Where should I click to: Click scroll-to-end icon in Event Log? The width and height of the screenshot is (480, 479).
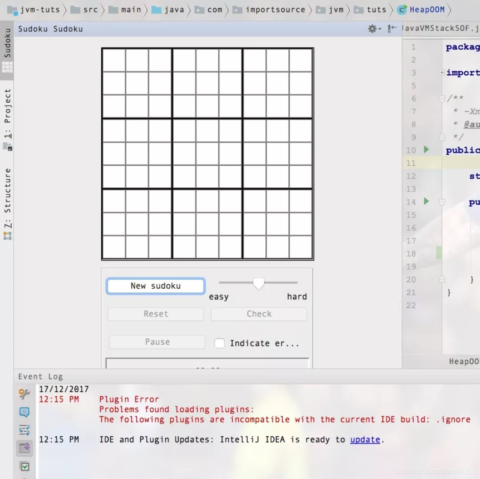[24, 448]
